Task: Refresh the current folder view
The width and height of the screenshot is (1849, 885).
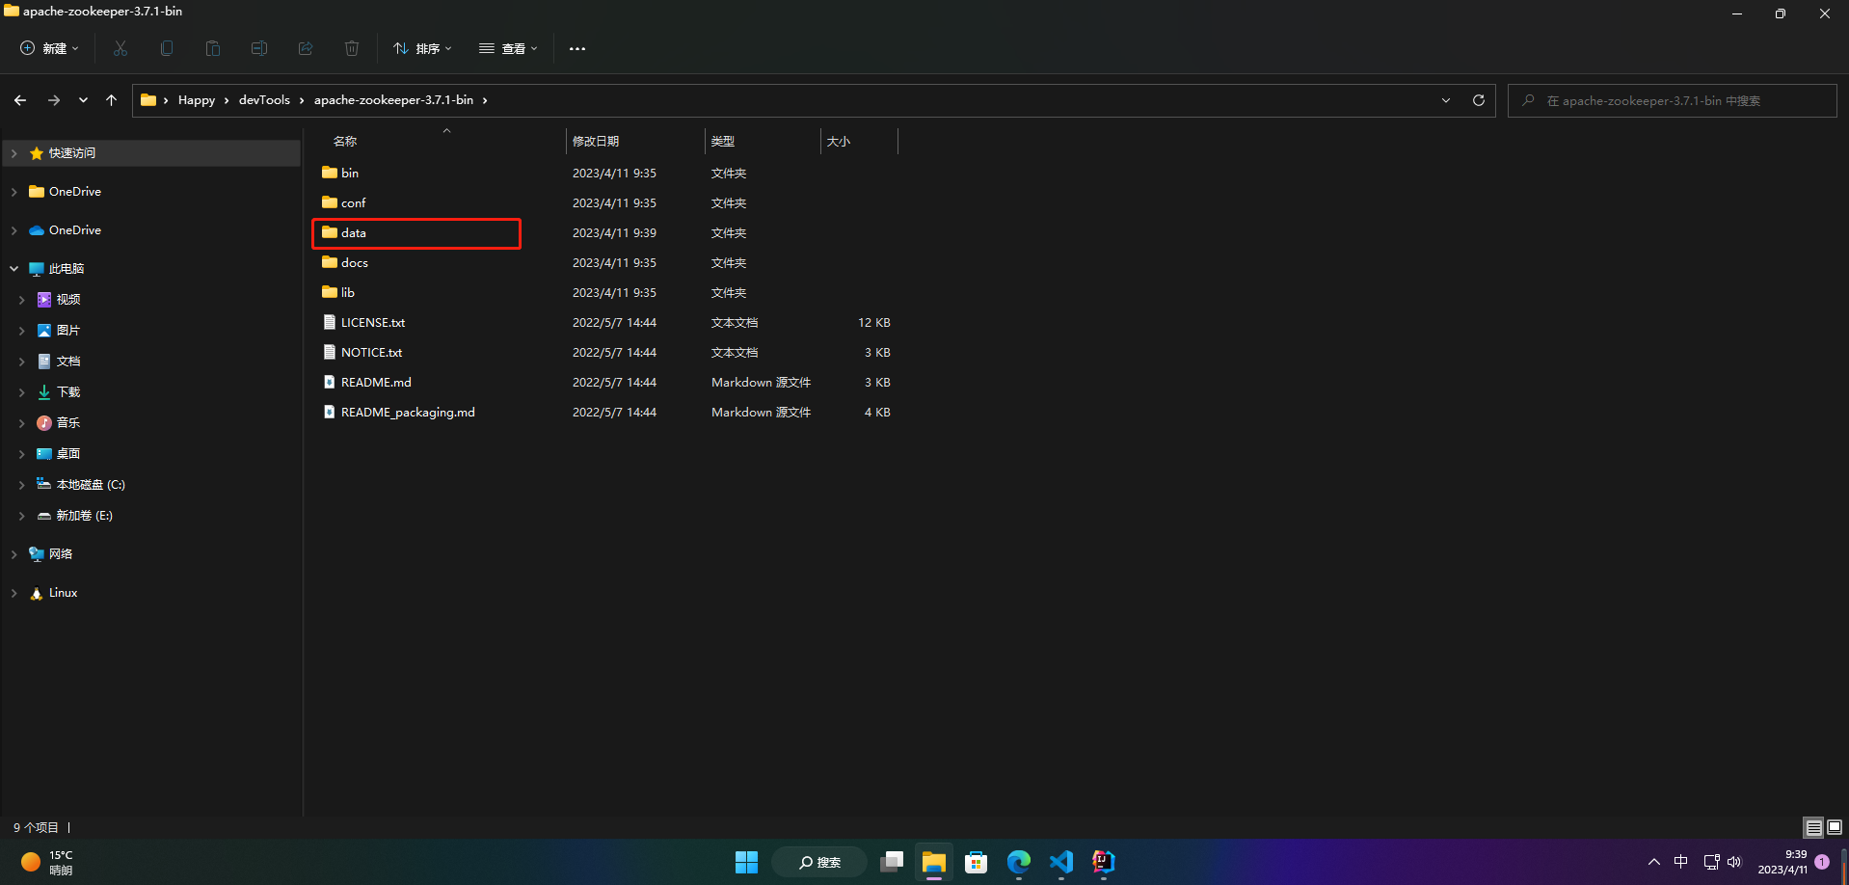Action: pos(1479,100)
